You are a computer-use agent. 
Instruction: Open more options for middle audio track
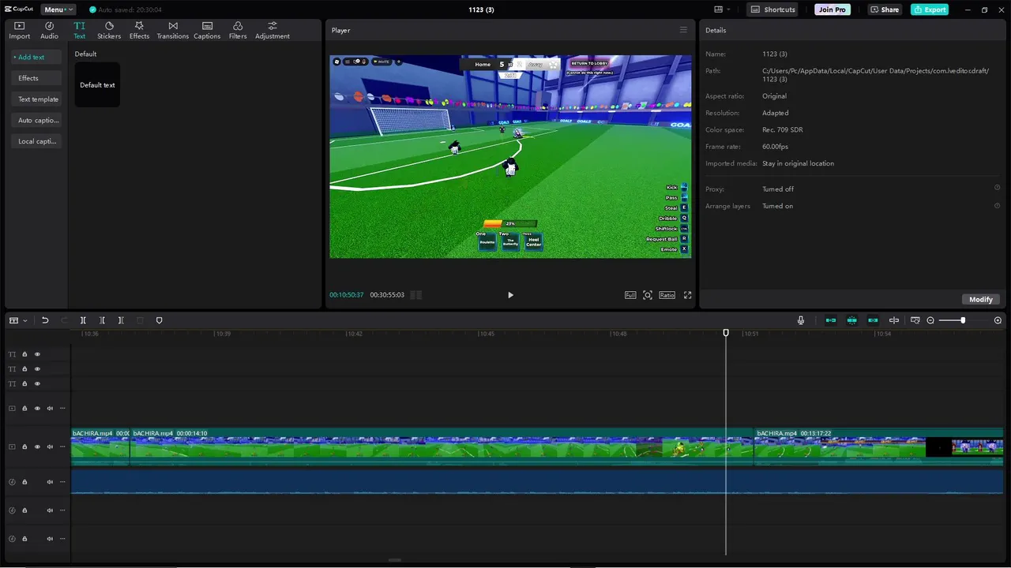[x=62, y=510]
